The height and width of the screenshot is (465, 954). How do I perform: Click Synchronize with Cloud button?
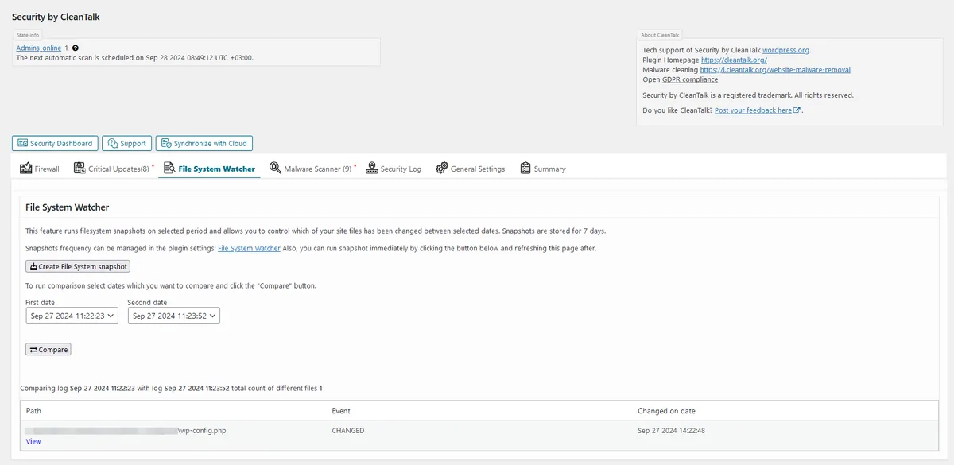click(x=204, y=143)
